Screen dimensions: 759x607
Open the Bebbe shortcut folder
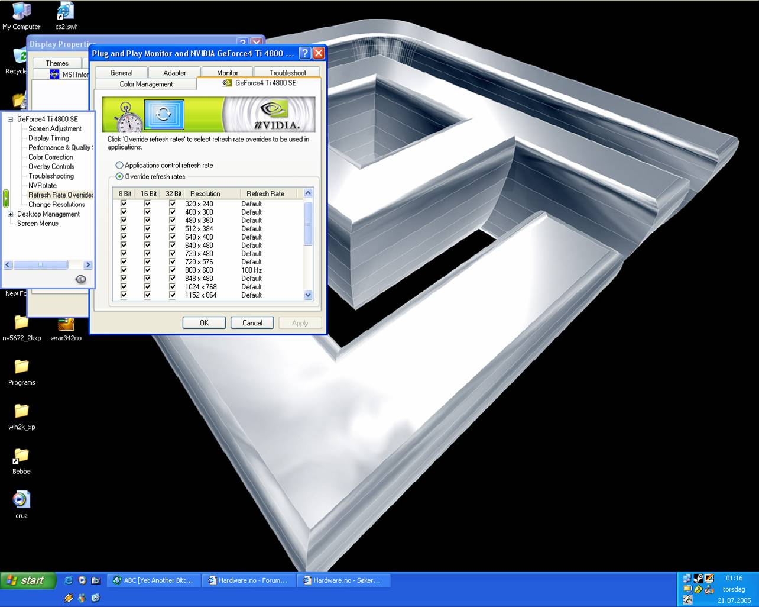(21, 461)
